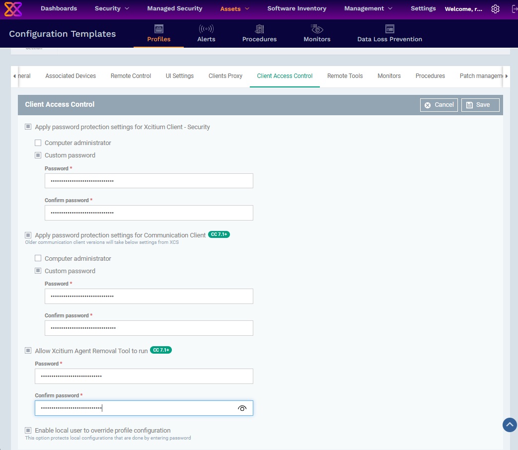Screen dimensions: 518x450
Task: Click the 'Older communication client versions' note
Action: 102,242
